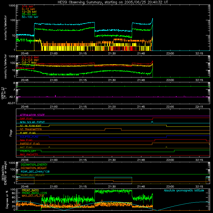Click the HESSI Observing Summary title

[x=113, y=2]
